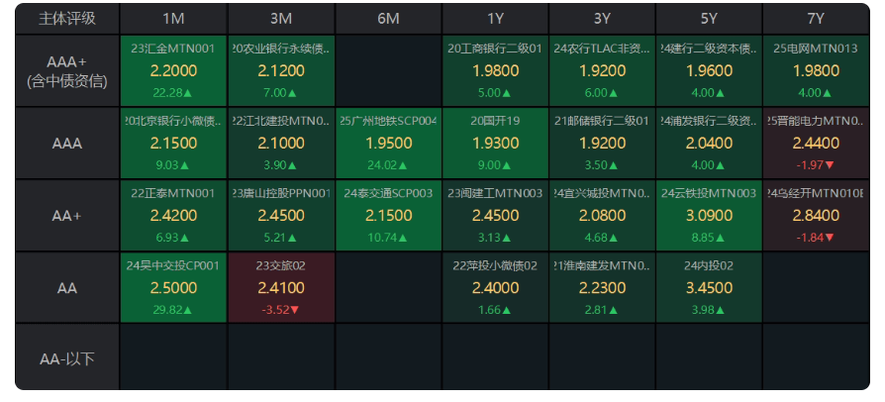
Task: Click the 21邮储银行二级01 cell
Action: (602, 144)
